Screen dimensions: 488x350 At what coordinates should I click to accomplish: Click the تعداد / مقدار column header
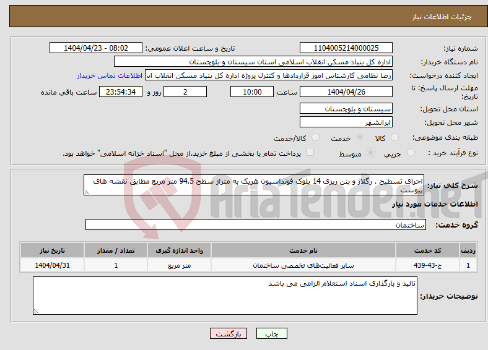tap(116, 250)
